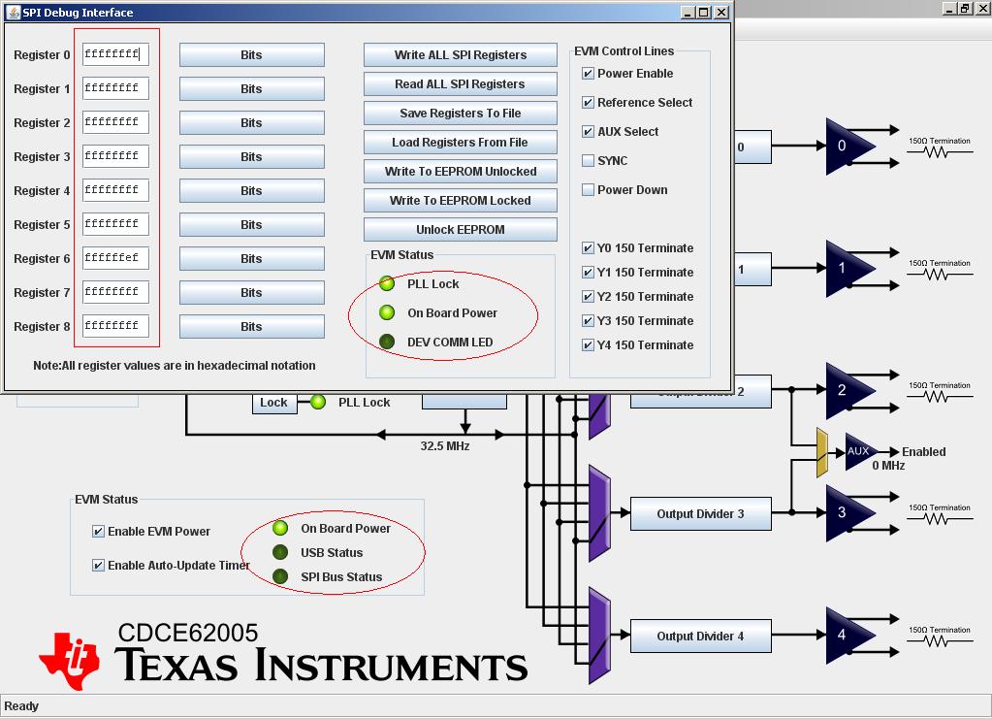Toggle Y3 150 Terminate checkbox

point(588,321)
